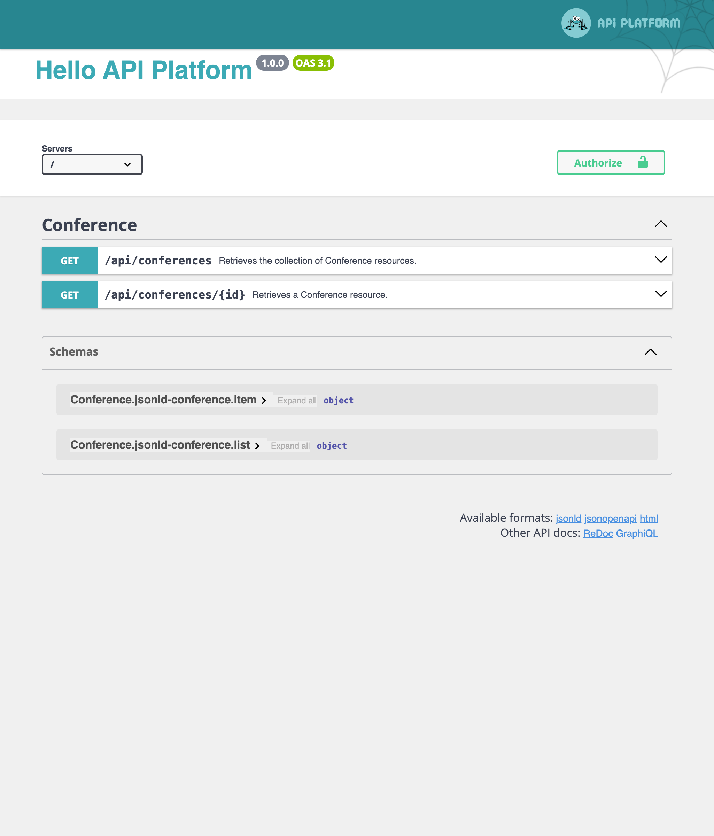Collapse the Conference section

click(660, 224)
